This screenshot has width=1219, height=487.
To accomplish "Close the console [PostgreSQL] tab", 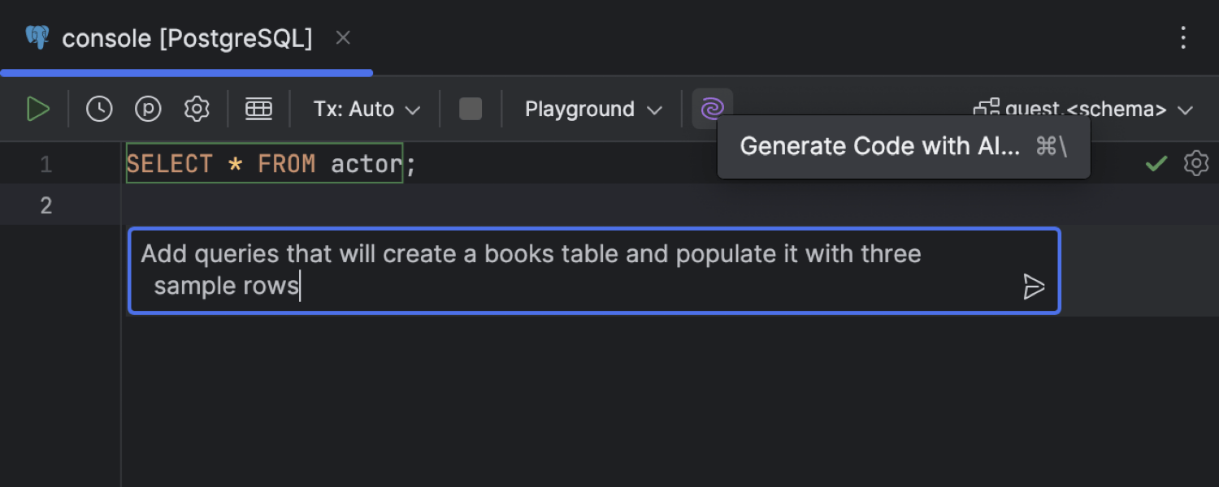I will click(343, 38).
